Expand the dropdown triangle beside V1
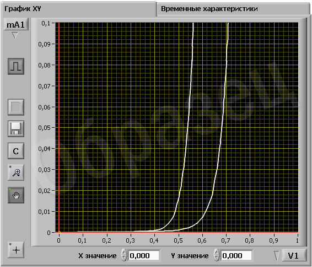Viewport: 312px width, 267px height. click(x=277, y=255)
